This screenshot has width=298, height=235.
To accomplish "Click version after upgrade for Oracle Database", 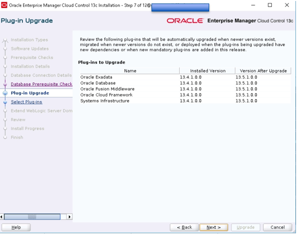I will coord(246,83).
